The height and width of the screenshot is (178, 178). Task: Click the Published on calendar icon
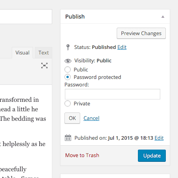68,138
